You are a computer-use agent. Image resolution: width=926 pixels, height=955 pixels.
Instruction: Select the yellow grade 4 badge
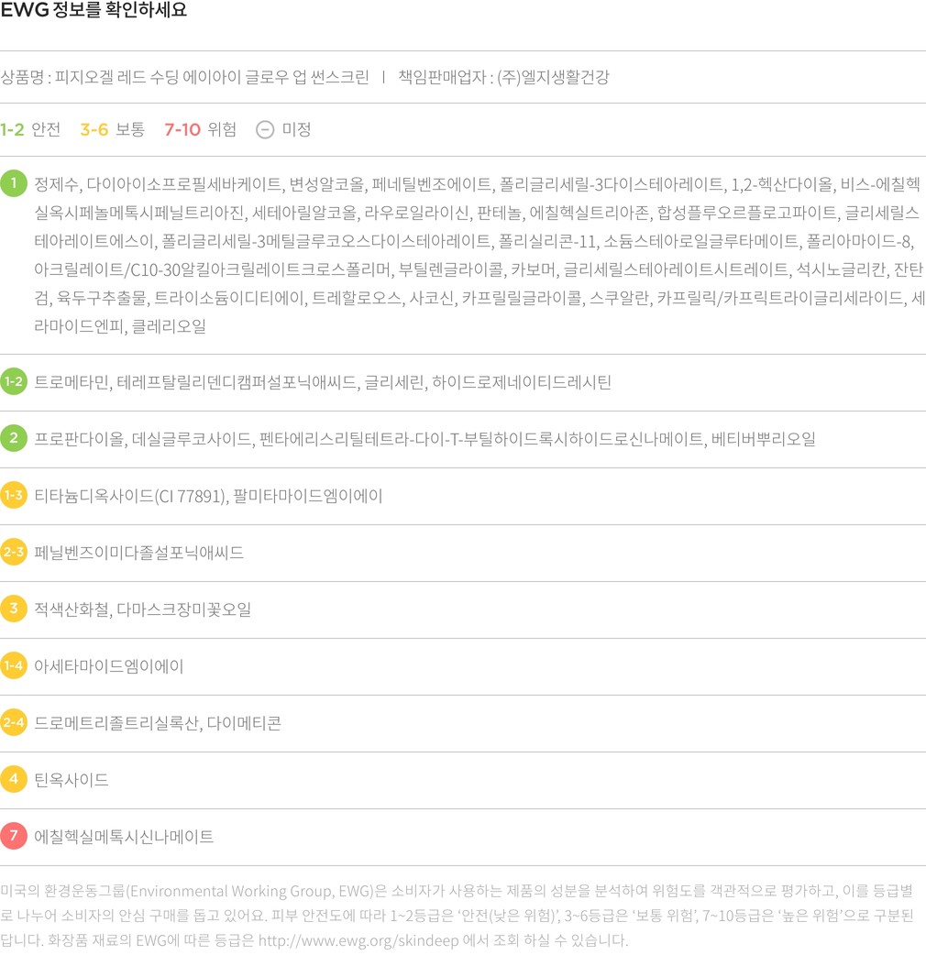tap(14, 779)
